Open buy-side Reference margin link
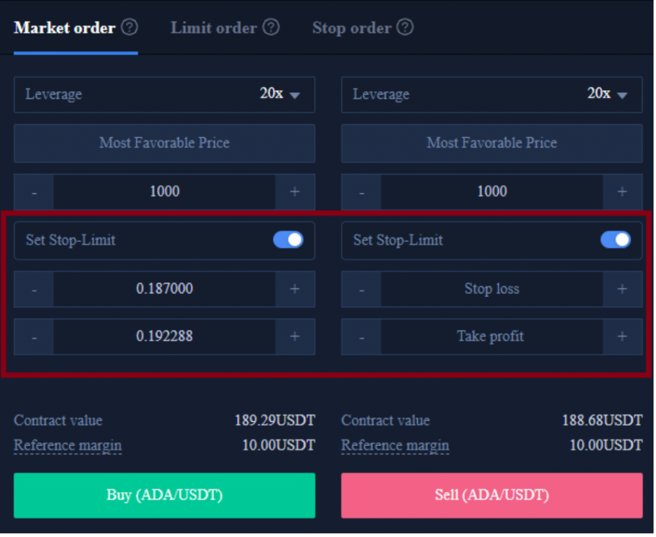Viewport: 656px width, 537px height. click(68, 446)
